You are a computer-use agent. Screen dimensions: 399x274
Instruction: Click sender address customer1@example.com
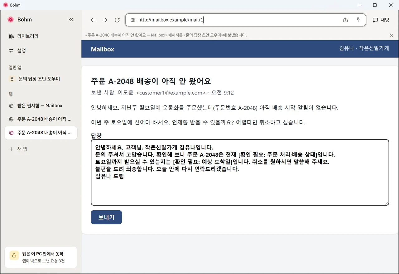click(171, 93)
